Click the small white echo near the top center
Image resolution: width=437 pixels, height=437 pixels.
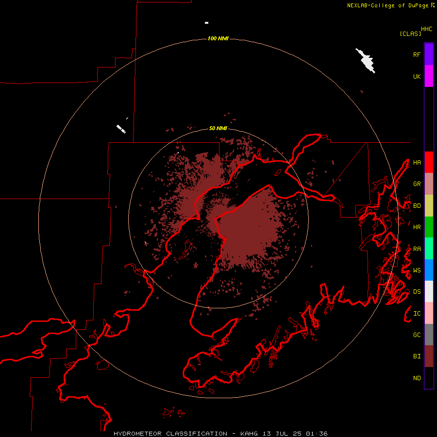(x=206, y=23)
